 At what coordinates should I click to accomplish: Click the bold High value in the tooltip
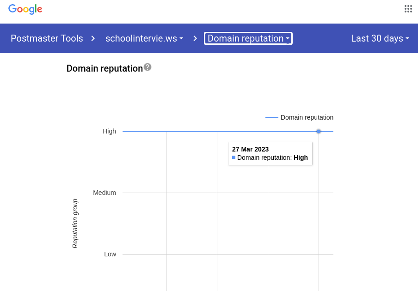(x=301, y=158)
